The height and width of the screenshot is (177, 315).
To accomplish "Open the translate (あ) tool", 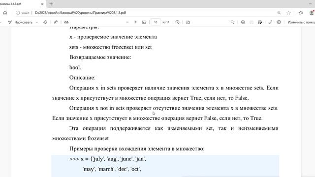I will 66,22.
